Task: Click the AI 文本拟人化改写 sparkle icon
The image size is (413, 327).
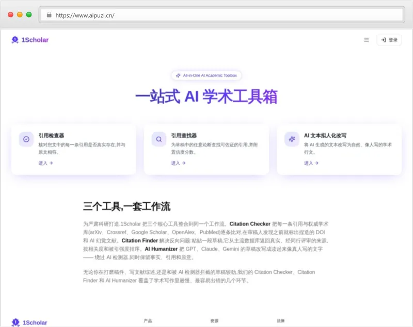Action: coord(292,139)
